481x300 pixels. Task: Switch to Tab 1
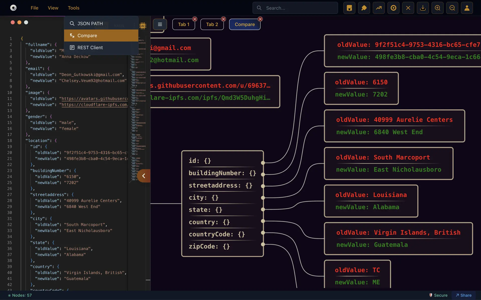pyautogui.click(x=184, y=24)
